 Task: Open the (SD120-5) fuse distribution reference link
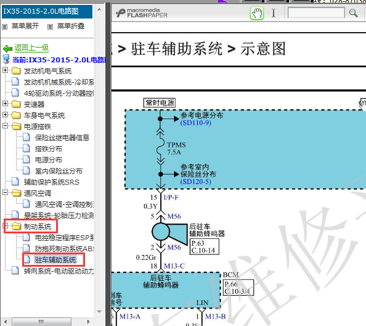[195, 182]
